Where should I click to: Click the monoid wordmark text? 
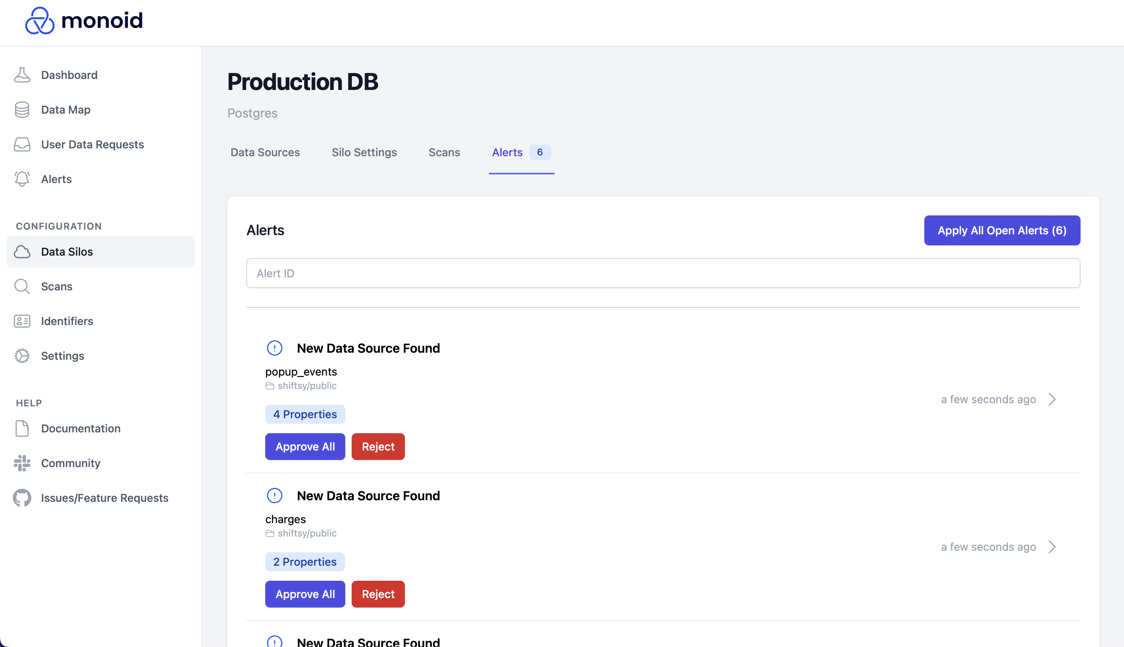click(x=102, y=21)
